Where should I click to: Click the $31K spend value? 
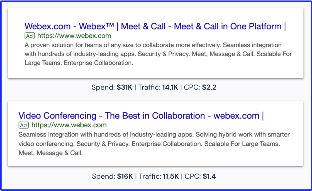(x=125, y=87)
